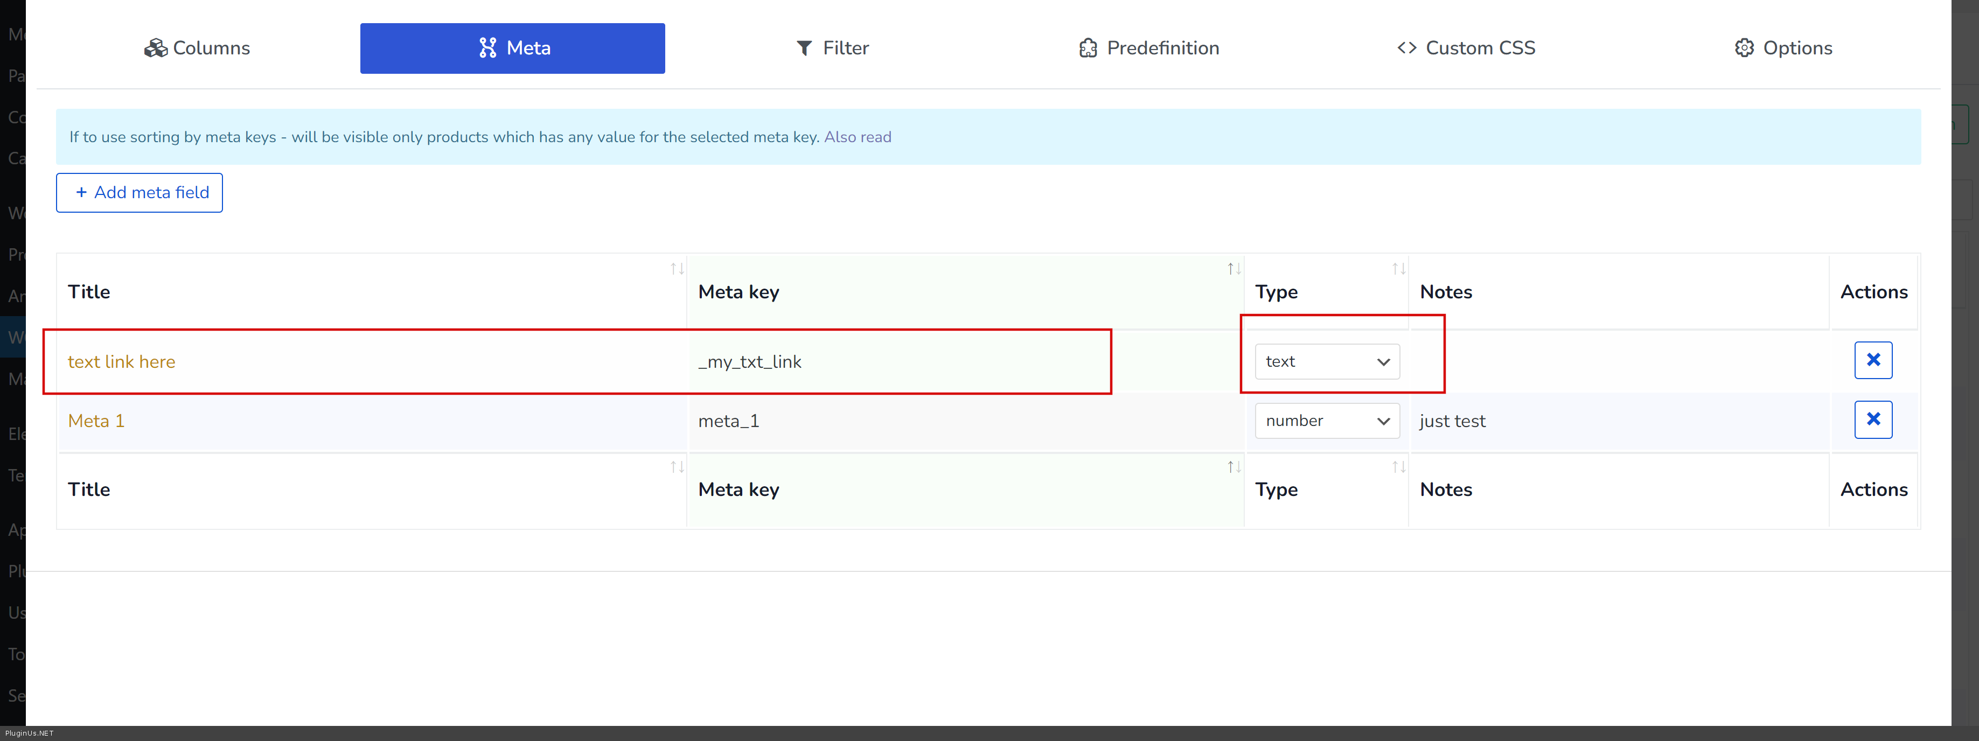Viewport: 1979px width, 741px height.
Task: Sort by Type header arrows
Action: (x=1398, y=269)
